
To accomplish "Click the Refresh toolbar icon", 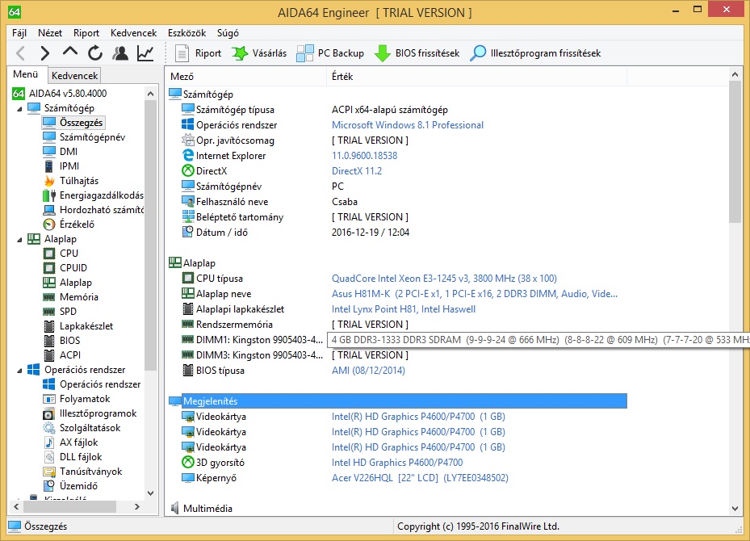I will pyautogui.click(x=95, y=52).
